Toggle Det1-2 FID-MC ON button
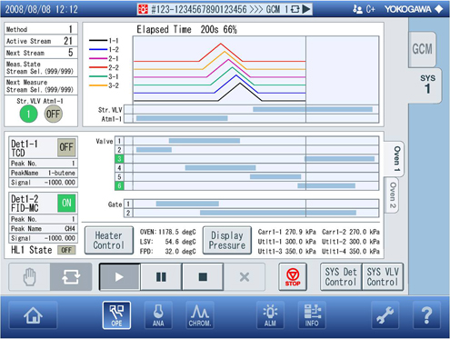This screenshot has width=450, height=339. [x=66, y=203]
